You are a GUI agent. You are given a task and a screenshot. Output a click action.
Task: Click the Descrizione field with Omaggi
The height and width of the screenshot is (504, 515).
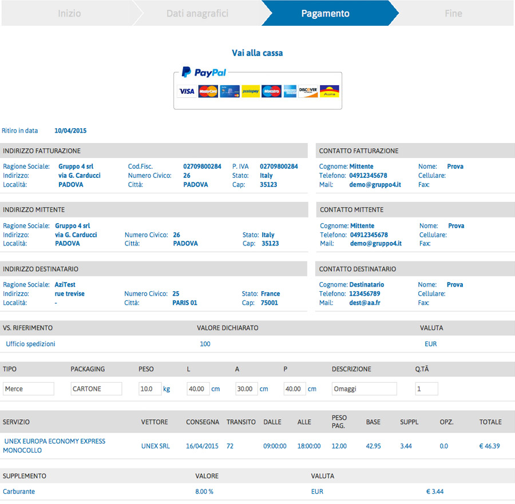364,389
